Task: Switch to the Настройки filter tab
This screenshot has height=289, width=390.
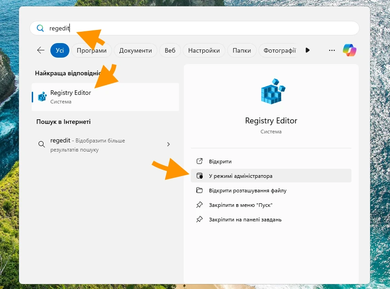Action: tap(204, 50)
